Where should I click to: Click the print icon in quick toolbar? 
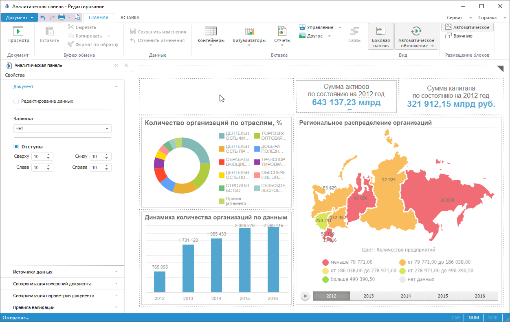62,18
